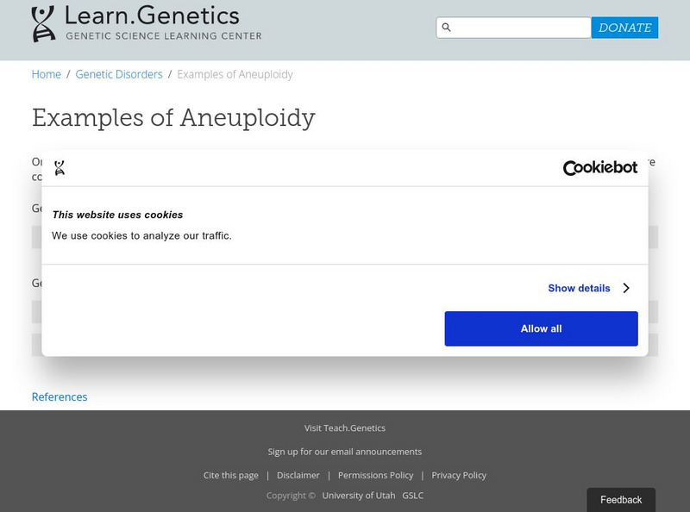View the Permissions Policy link
The height and width of the screenshot is (512, 690).
(x=376, y=475)
